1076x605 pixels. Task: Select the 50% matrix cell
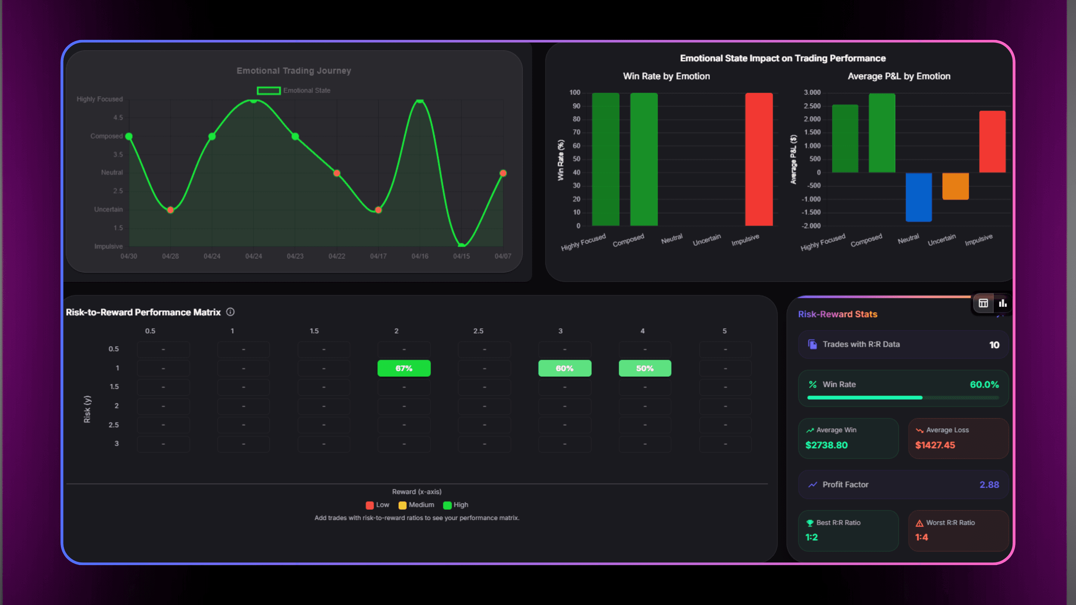point(645,368)
